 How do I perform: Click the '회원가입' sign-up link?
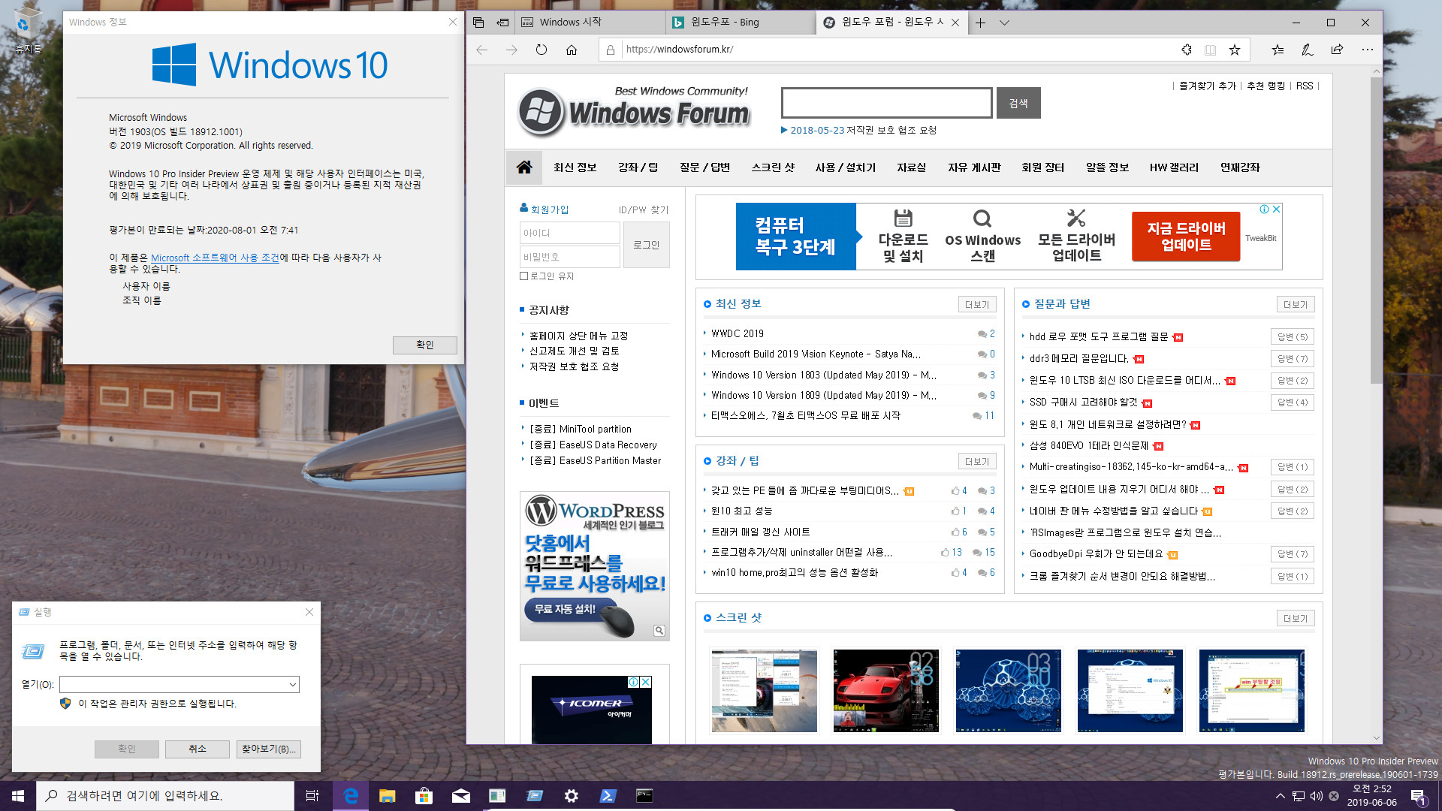click(549, 210)
